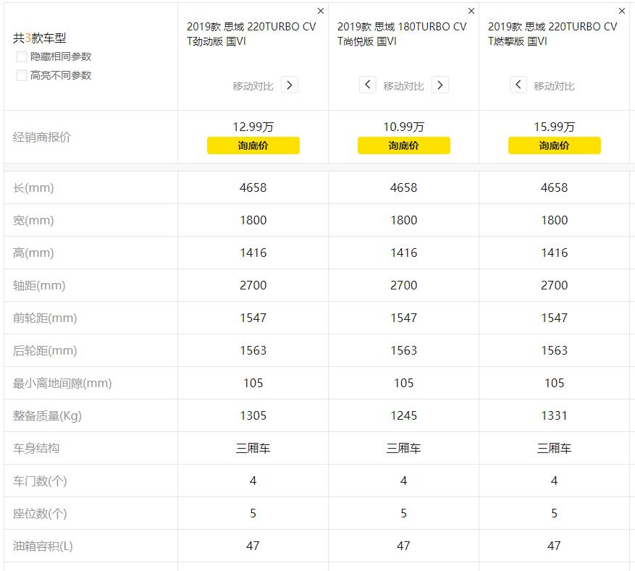Select the 车身结构 row label

point(36,449)
